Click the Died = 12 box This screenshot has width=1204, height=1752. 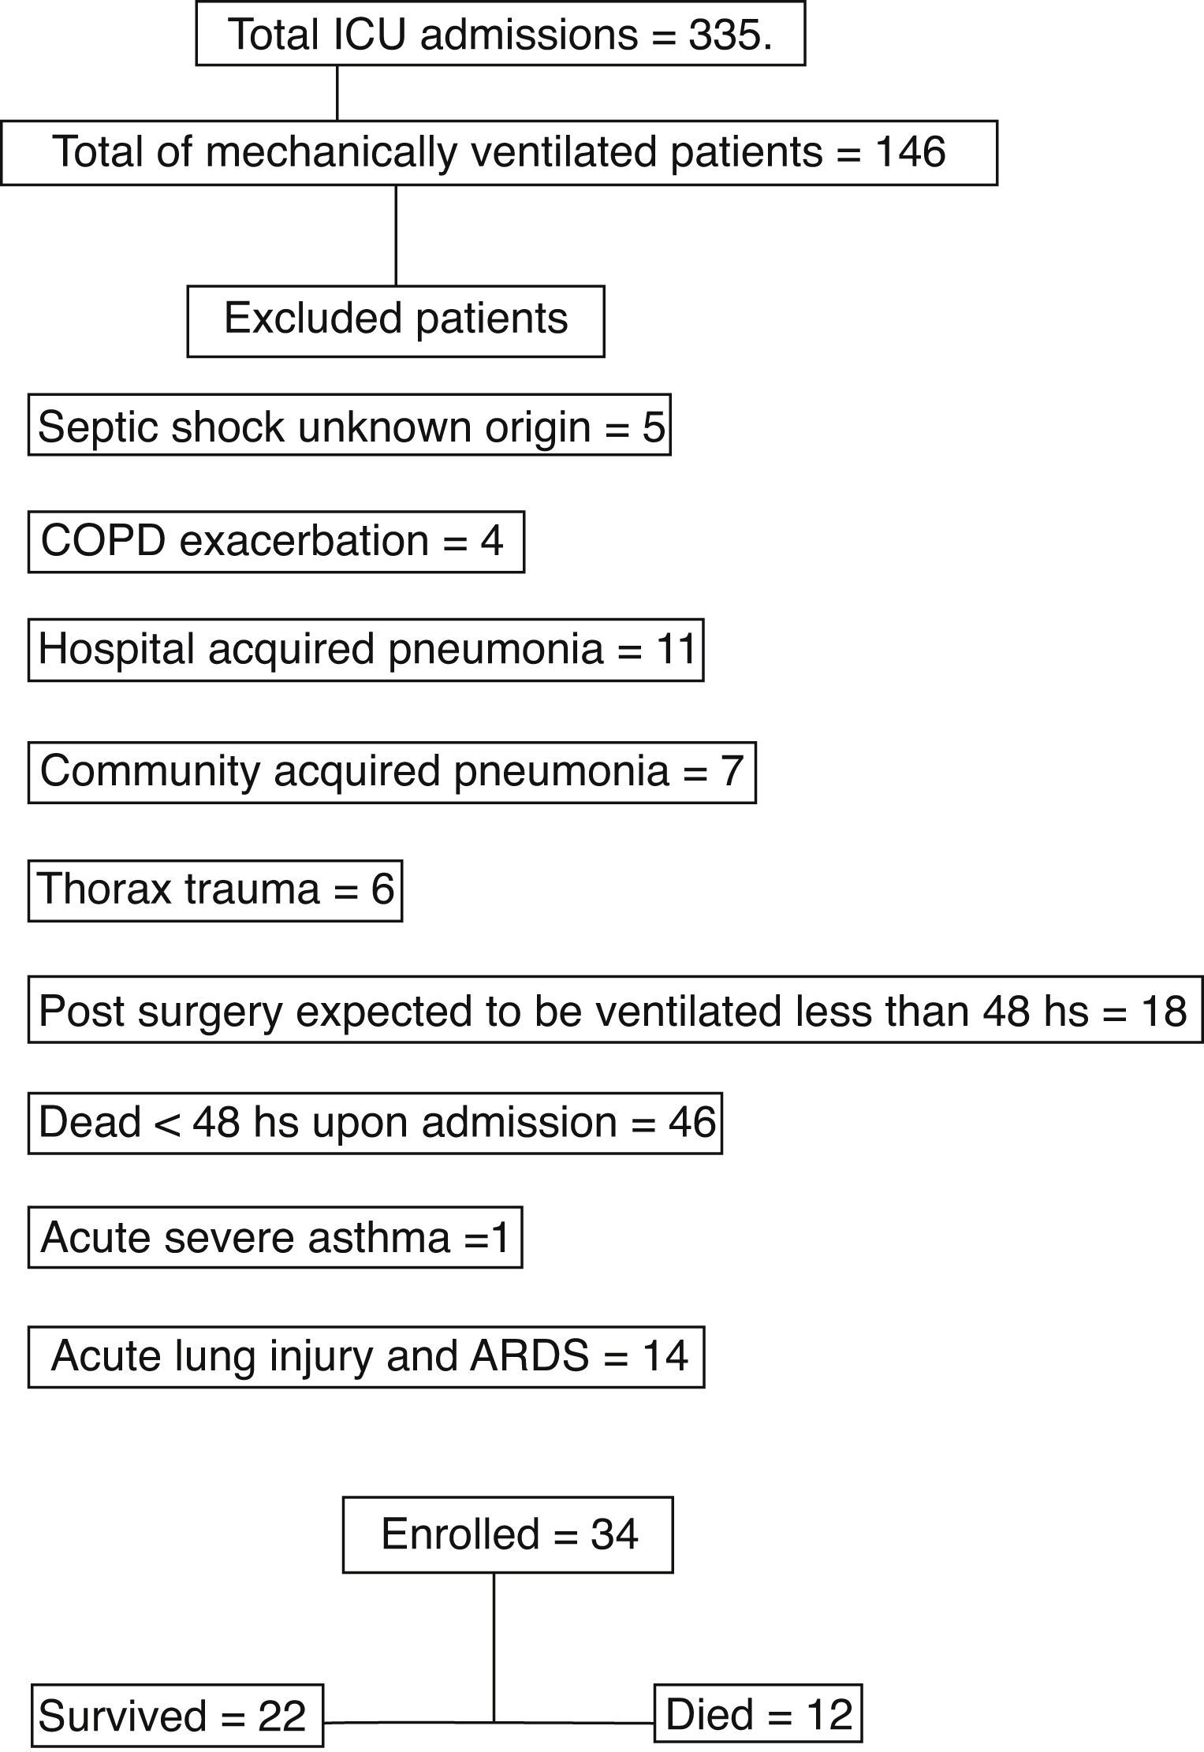[758, 1713]
